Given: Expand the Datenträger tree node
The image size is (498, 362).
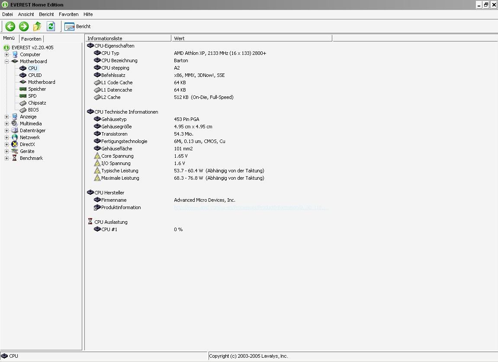Looking at the screenshot, I should 6,130.
